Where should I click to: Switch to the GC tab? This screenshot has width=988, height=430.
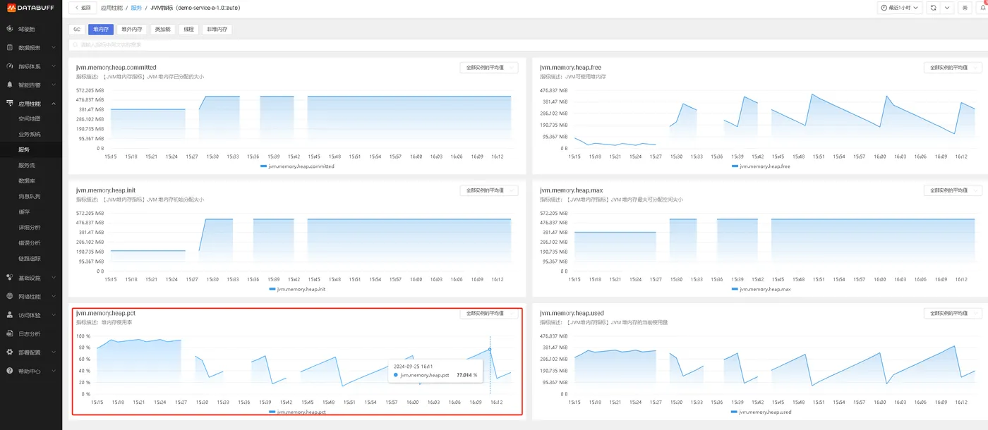tap(77, 30)
